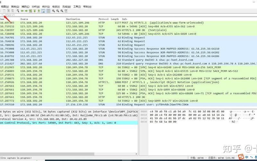Jump to last packet icon

tap(39, 11)
